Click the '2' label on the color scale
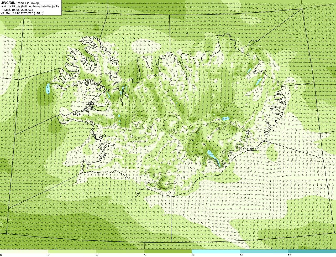The height and width of the screenshot is (257, 336). pyautogui.click(x=49, y=255)
